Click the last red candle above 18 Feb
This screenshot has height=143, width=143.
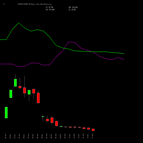pyautogui.click(x=93, y=130)
